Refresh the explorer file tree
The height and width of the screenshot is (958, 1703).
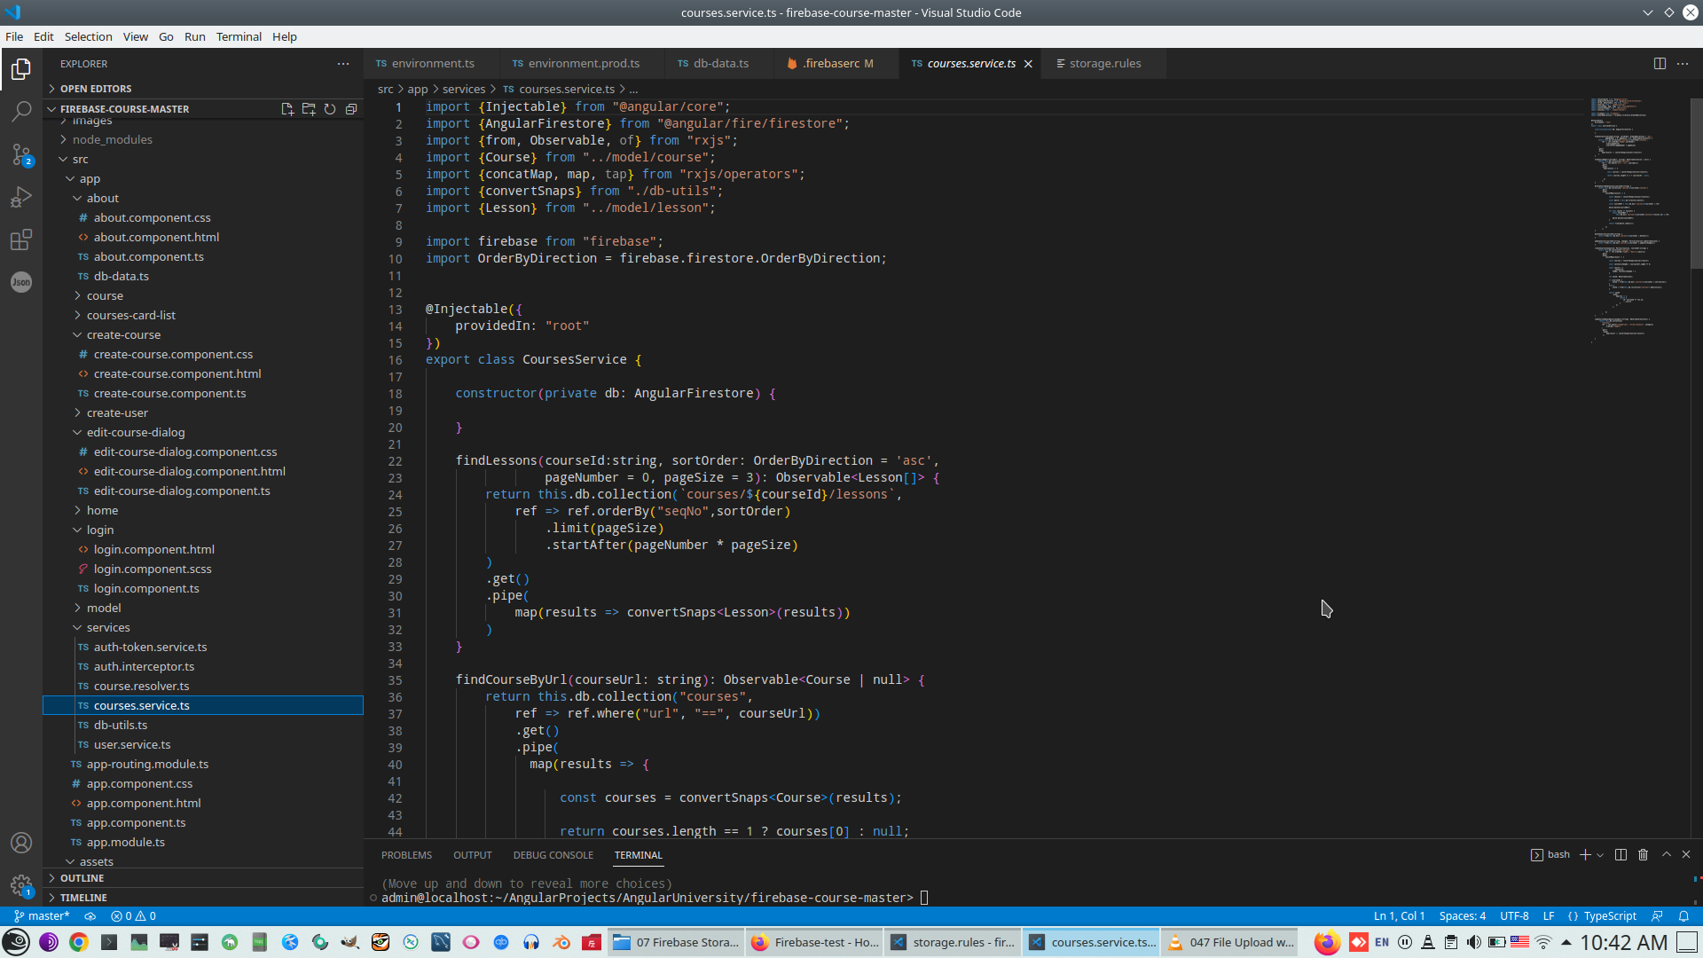point(330,109)
